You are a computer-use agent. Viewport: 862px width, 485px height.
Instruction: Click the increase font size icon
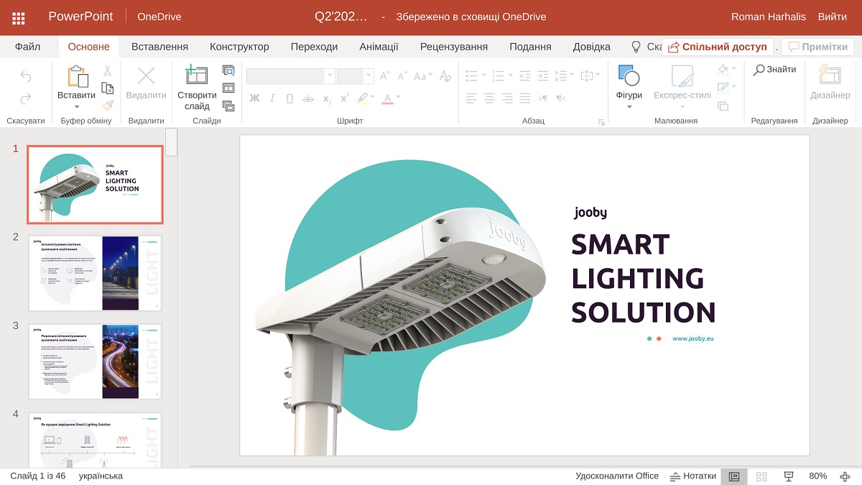[385, 75]
